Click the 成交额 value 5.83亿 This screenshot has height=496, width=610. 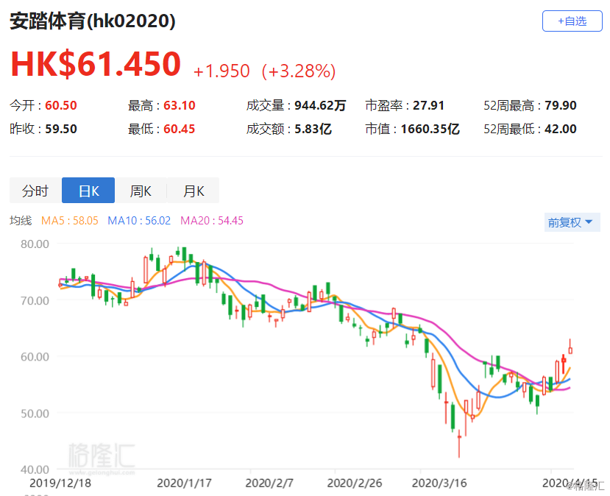tap(313, 129)
